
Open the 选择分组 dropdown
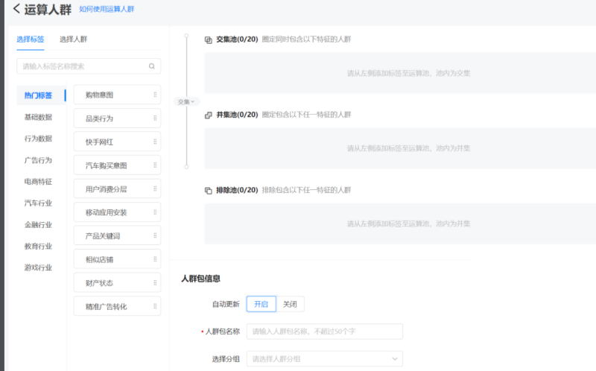(325, 359)
